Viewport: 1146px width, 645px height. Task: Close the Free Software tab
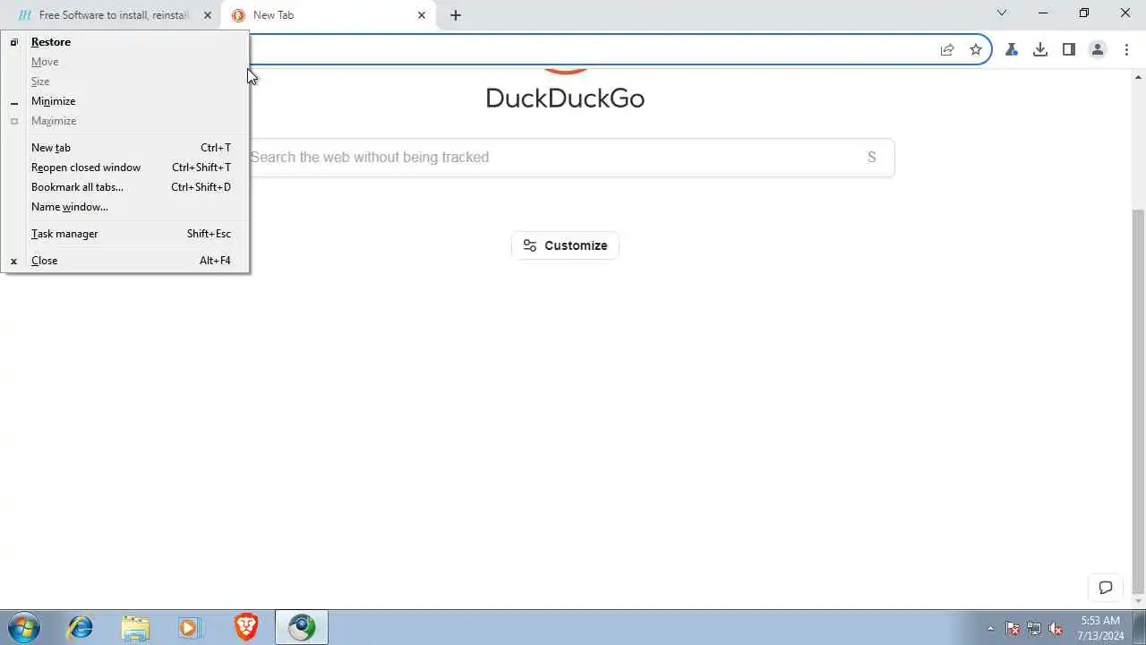208,15
